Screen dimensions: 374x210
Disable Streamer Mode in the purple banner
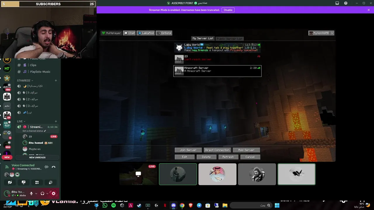(228, 10)
